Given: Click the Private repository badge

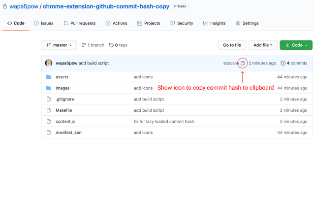Looking at the screenshot, I should (x=180, y=6).
